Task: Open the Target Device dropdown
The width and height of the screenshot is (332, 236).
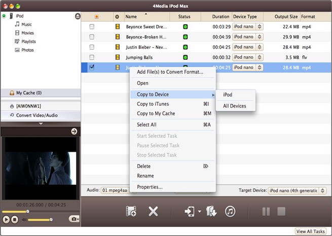Action: (297, 191)
